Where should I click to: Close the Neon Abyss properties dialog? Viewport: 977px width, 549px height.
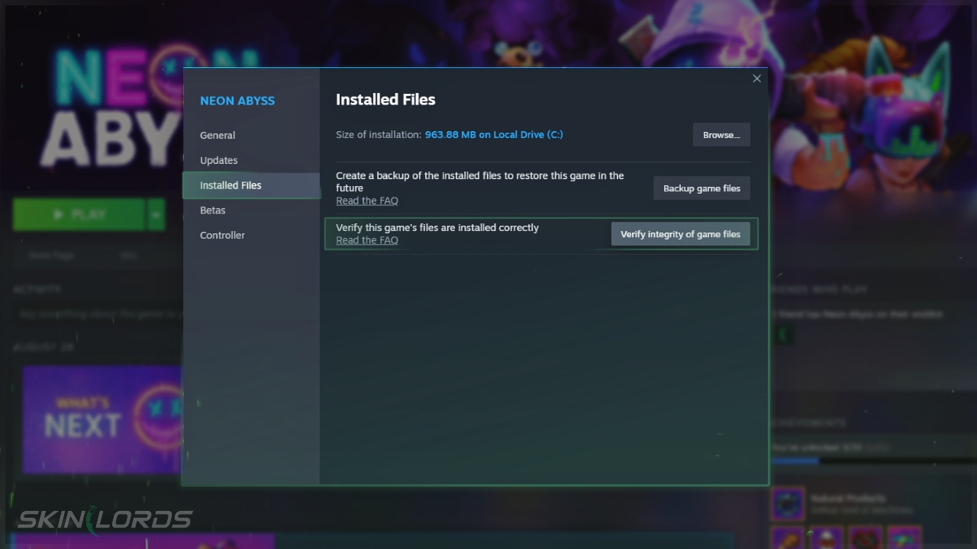[756, 79]
